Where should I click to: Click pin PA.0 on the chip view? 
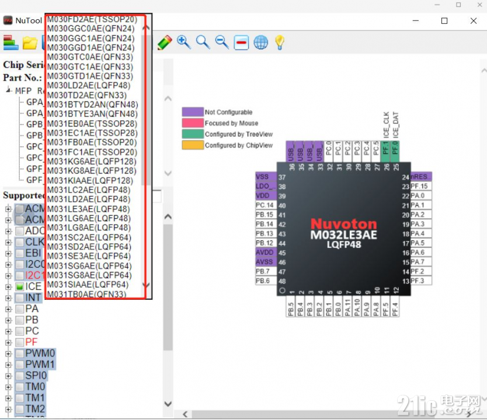pyautogui.click(x=421, y=196)
